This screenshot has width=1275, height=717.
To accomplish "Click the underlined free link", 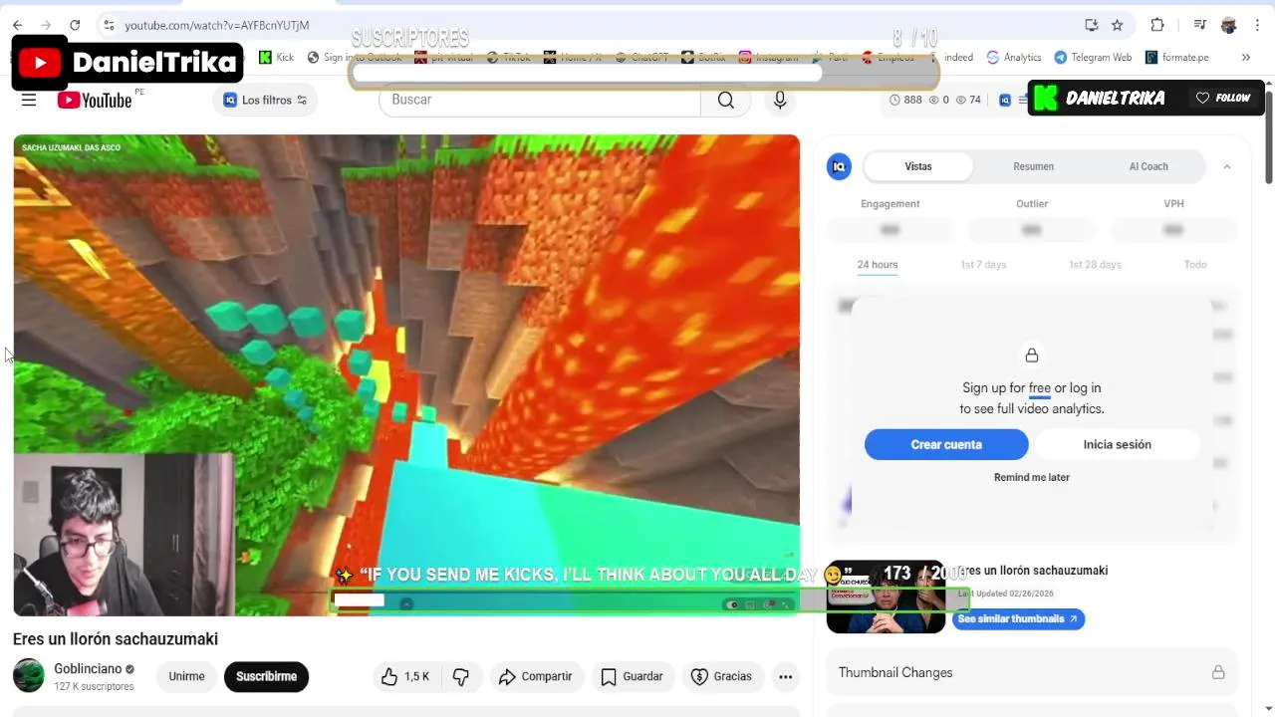I will coord(1040,388).
